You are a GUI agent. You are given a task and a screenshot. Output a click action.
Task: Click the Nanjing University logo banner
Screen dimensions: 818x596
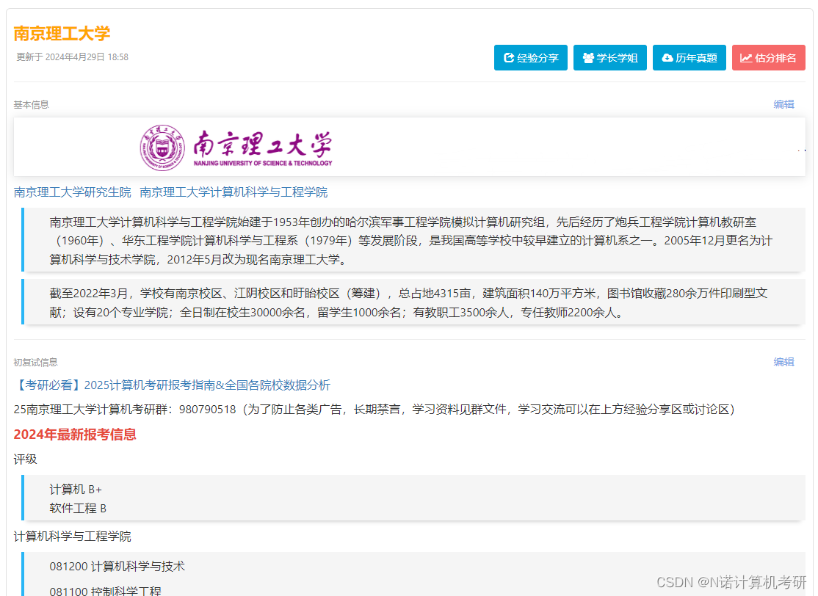coord(410,147)
